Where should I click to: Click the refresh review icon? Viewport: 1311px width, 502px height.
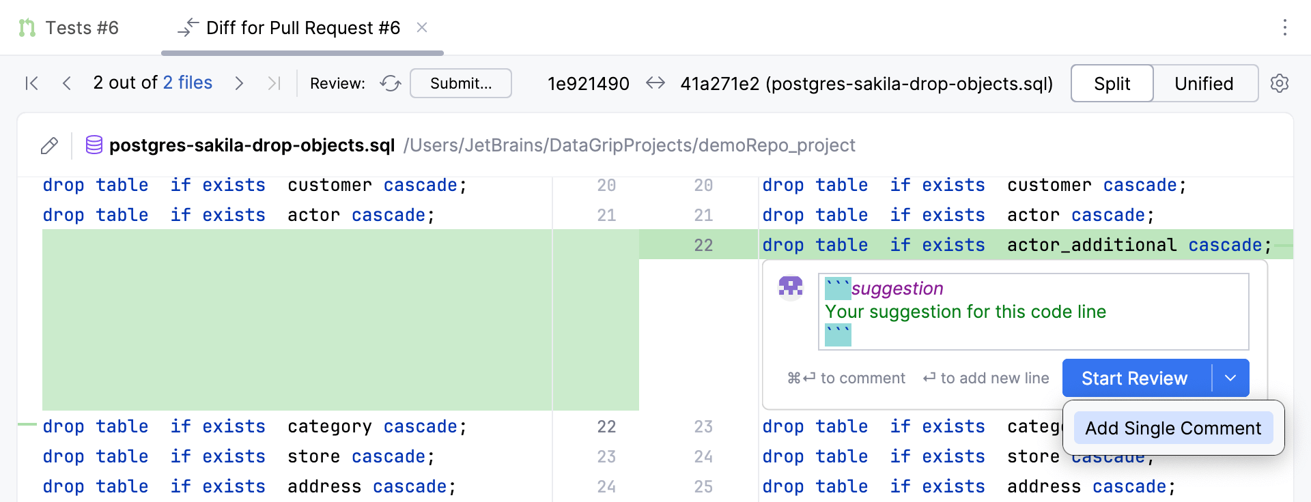pyautogui.click(x=391, y=83)
